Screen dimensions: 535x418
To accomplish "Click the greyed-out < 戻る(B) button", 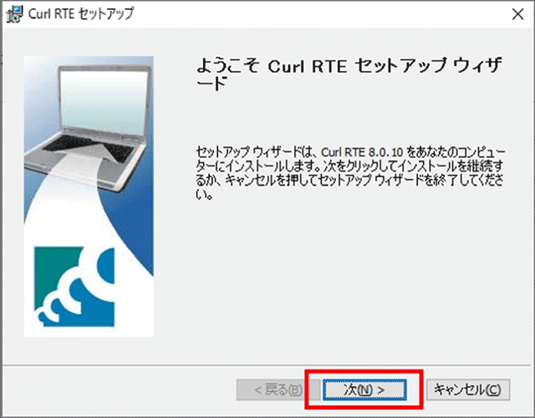I will [x=270, y=390].
